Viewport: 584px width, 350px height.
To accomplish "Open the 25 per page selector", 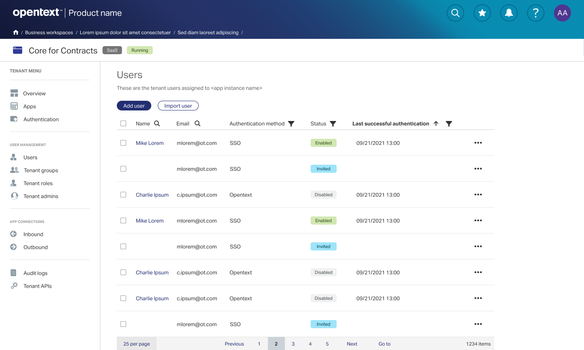I will [137, 344].
